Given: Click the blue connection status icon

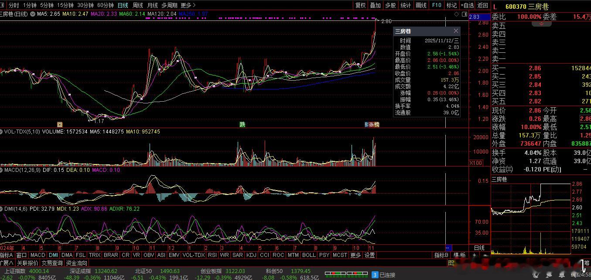Looking at the screenshot, I should pyautogui.click(x=375, y=275).
